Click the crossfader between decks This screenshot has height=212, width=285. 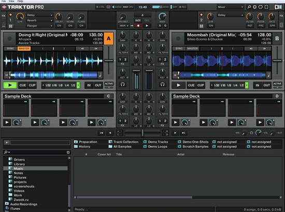pyautogui.click(x=142, y=133)
